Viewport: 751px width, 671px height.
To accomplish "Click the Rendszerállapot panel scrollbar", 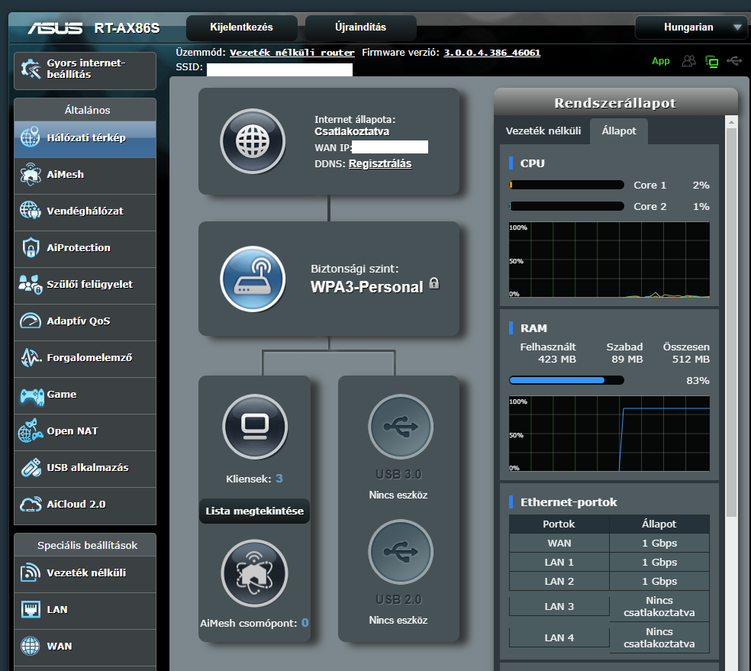I will point(731,322).
